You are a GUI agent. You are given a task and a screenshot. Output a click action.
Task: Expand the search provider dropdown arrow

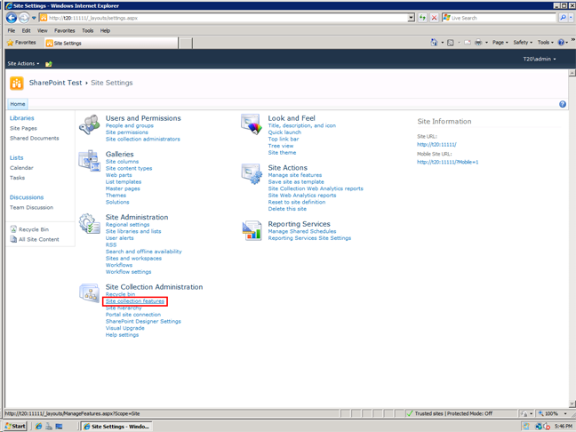click(x=571, y=18)
